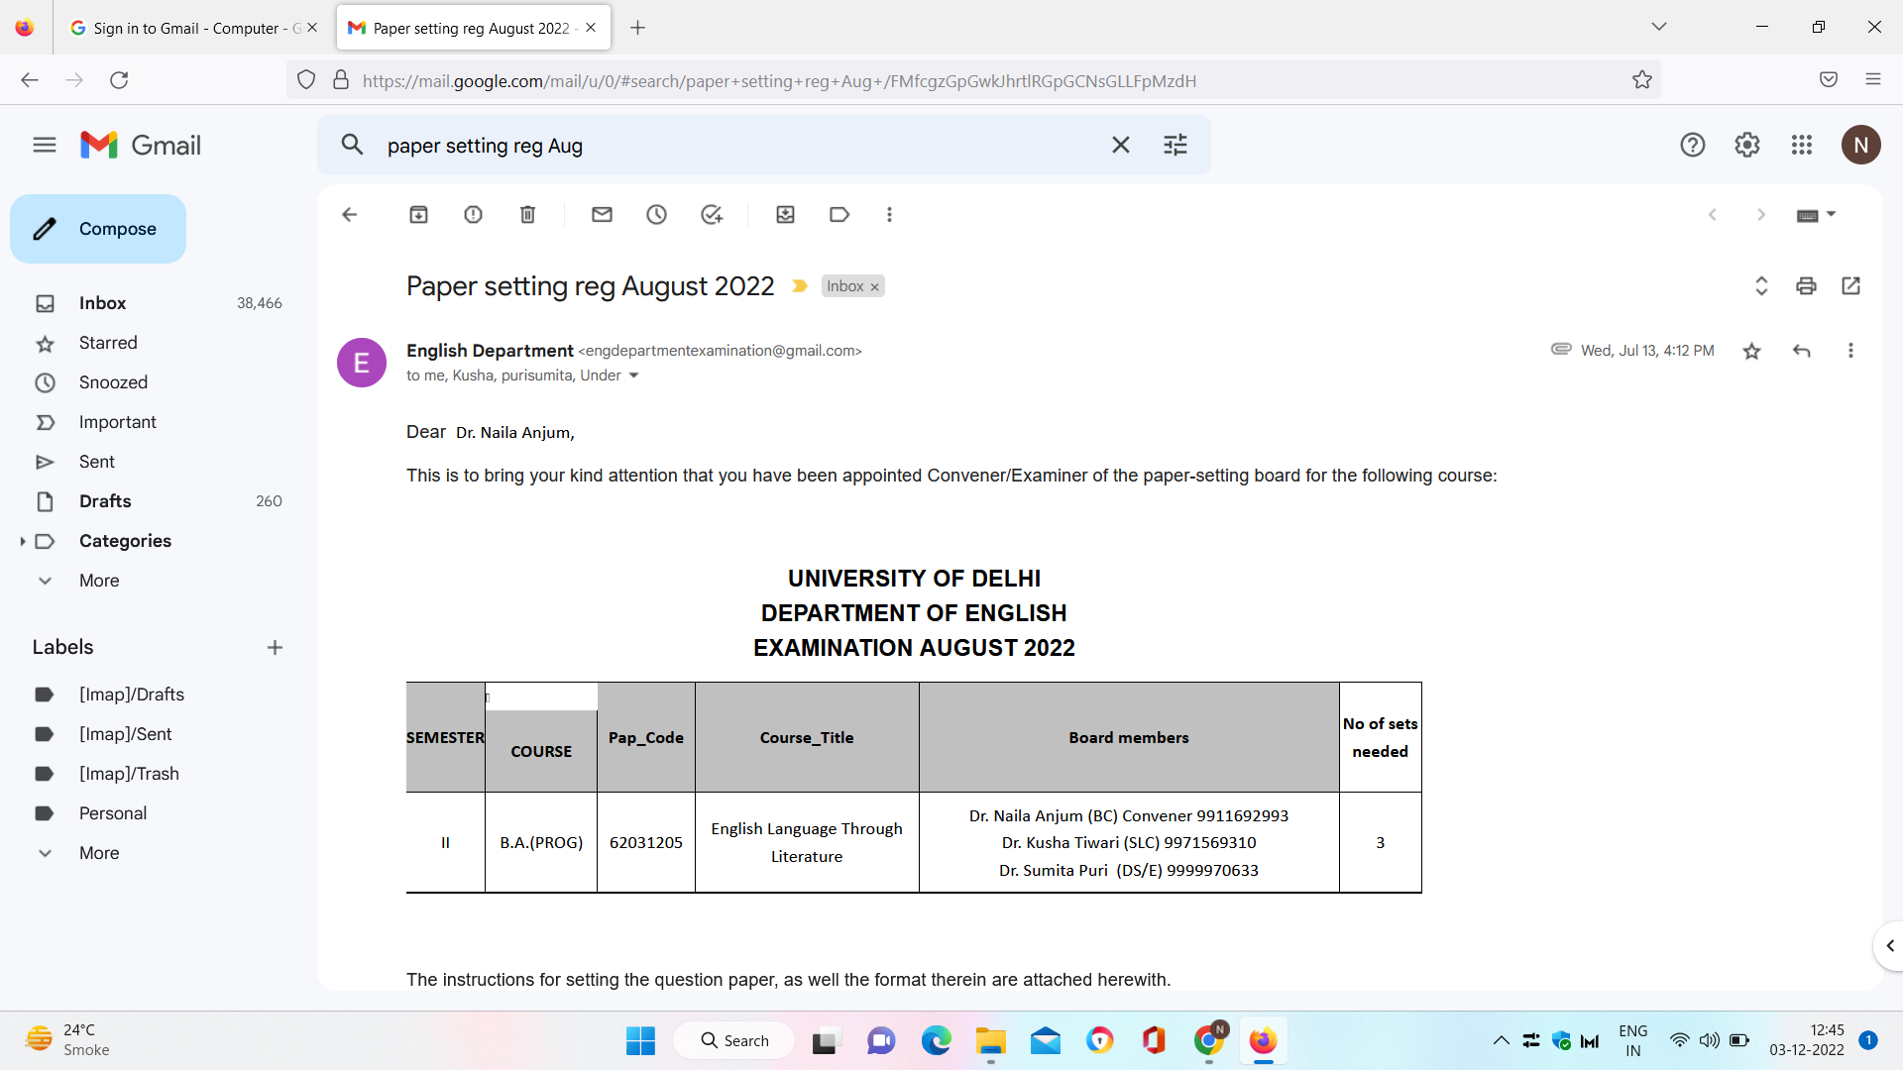The height and width of the screenshot is (1070, 1903).
Task: Create a new label with plus
Action: tap(275, 648)
